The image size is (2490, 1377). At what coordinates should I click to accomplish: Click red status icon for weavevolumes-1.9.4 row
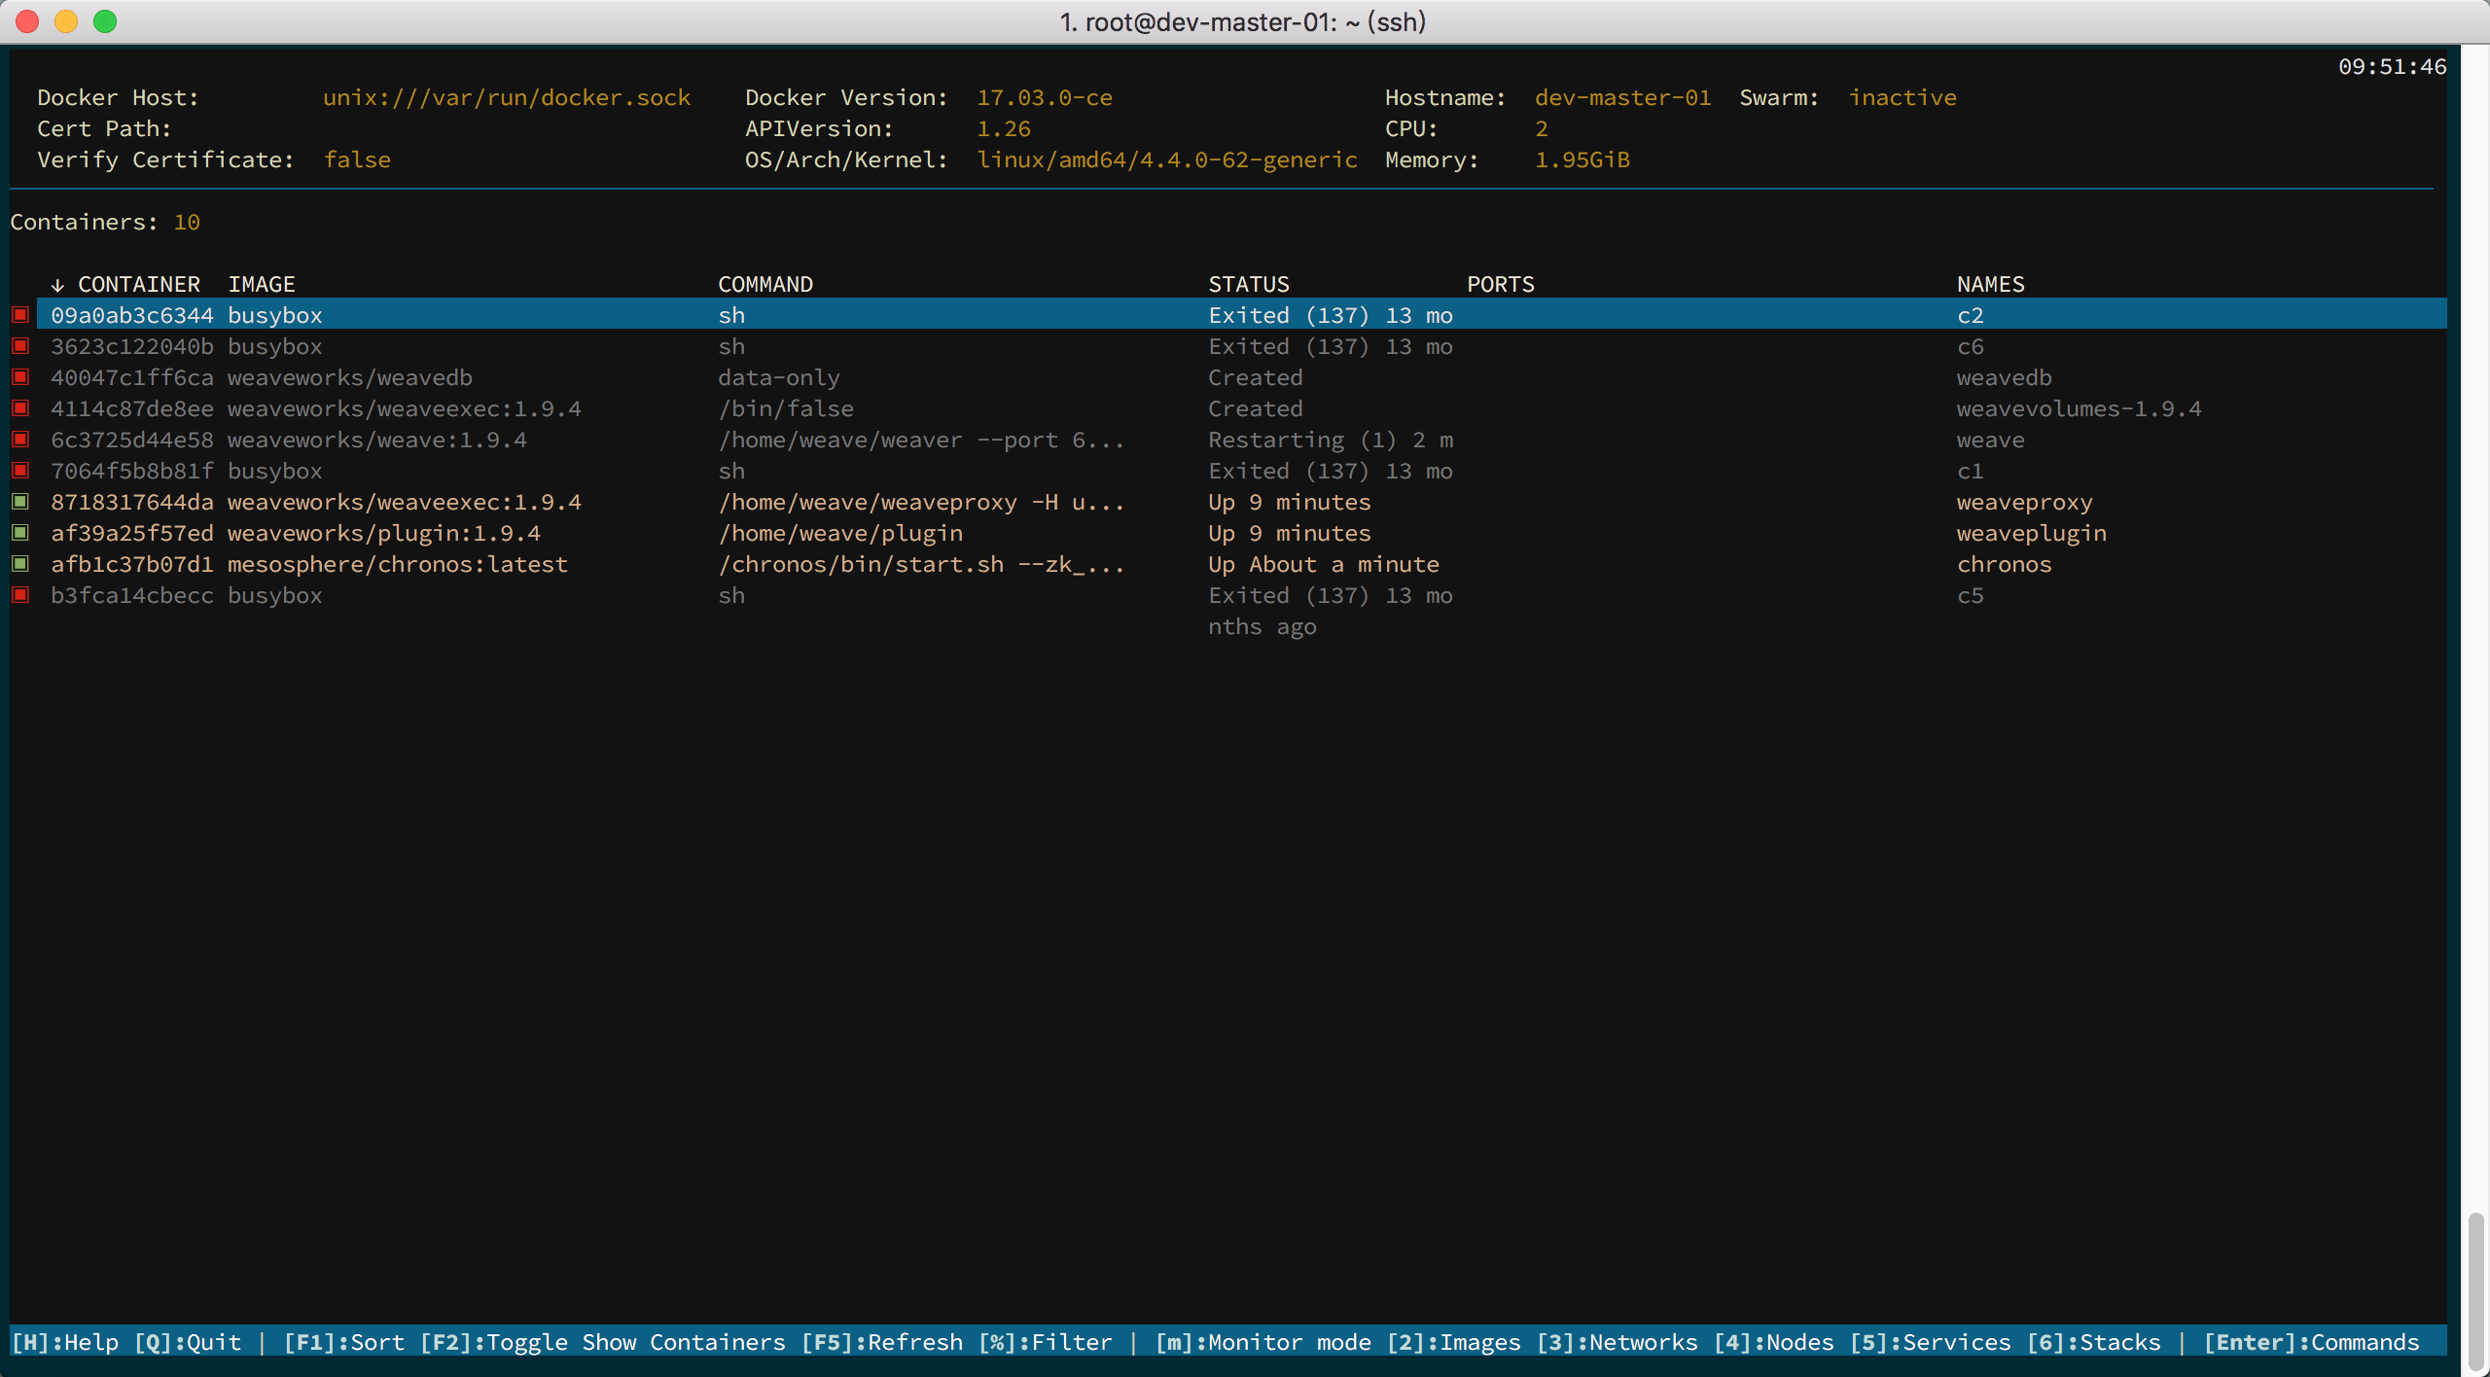pos(20,408)
